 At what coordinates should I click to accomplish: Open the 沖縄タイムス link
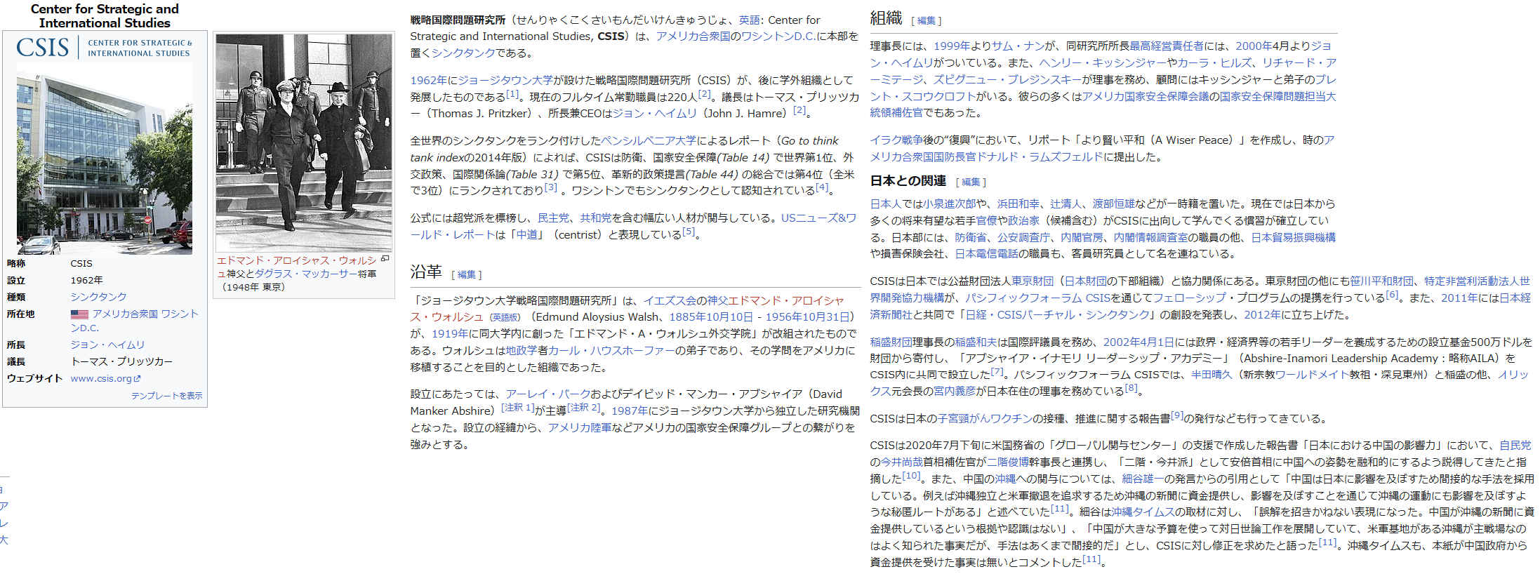pos(1143,512)
